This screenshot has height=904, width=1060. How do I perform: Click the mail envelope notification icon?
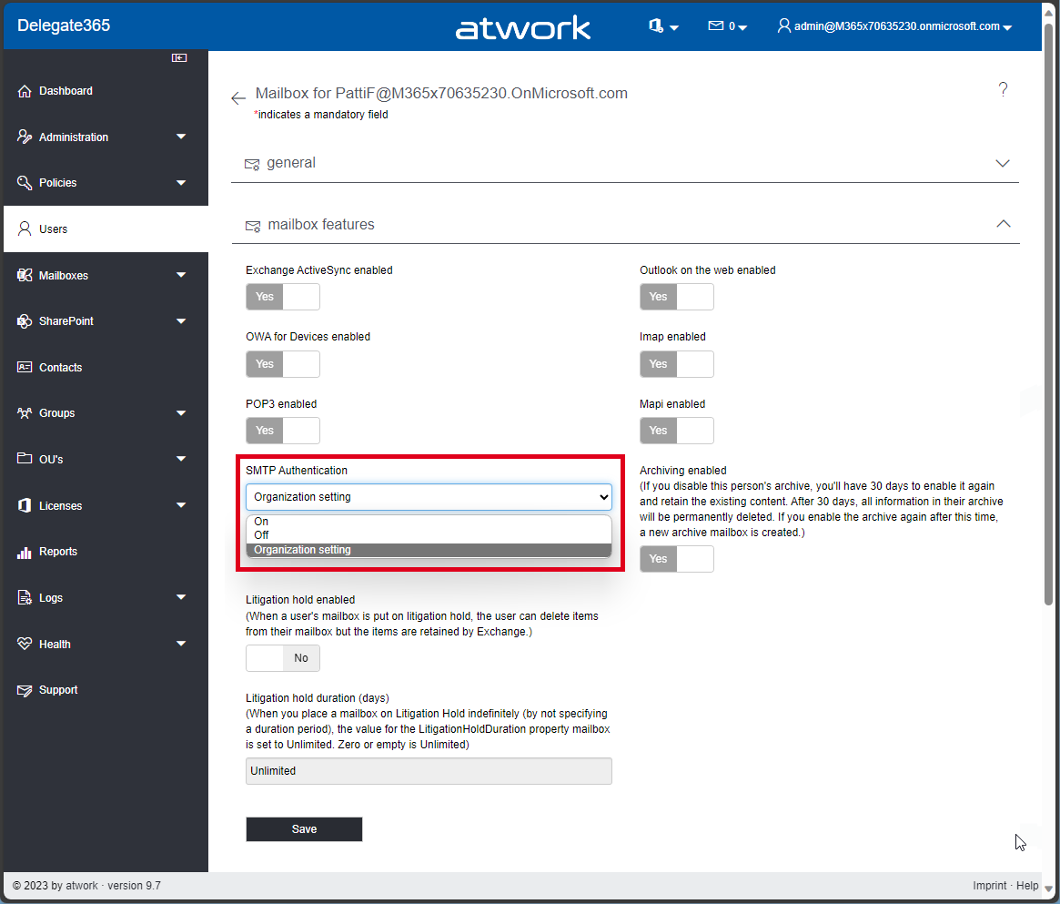click(716, 26)
